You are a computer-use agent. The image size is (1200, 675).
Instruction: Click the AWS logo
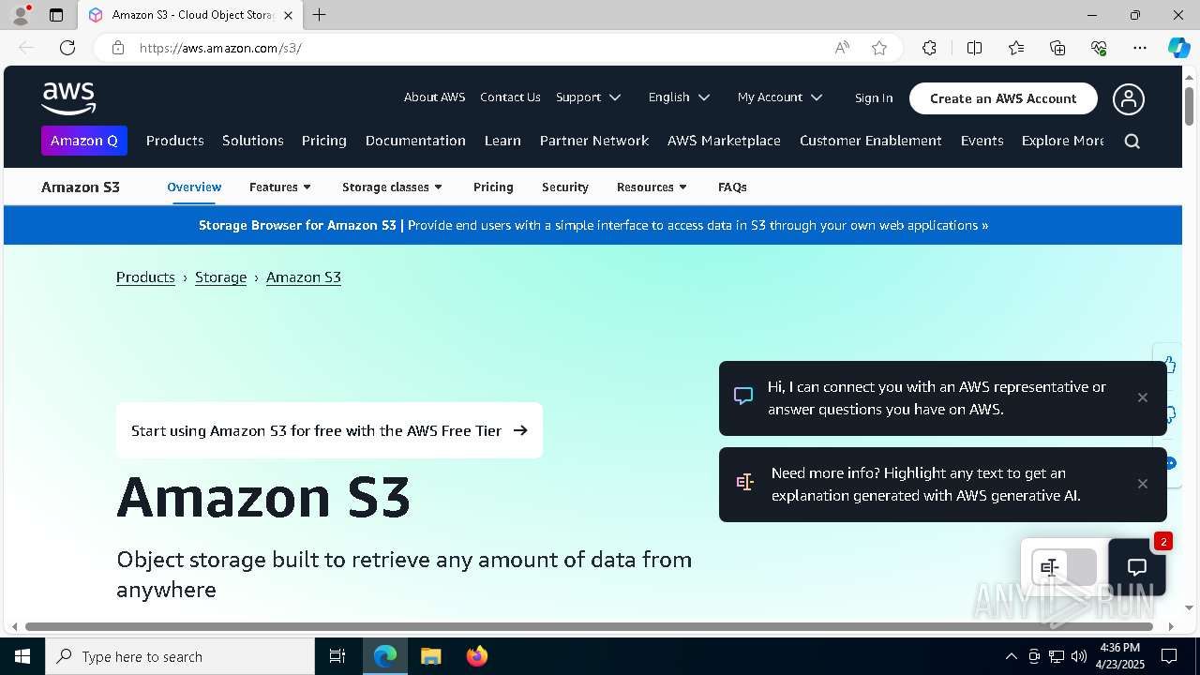click(x=68, y=97)
